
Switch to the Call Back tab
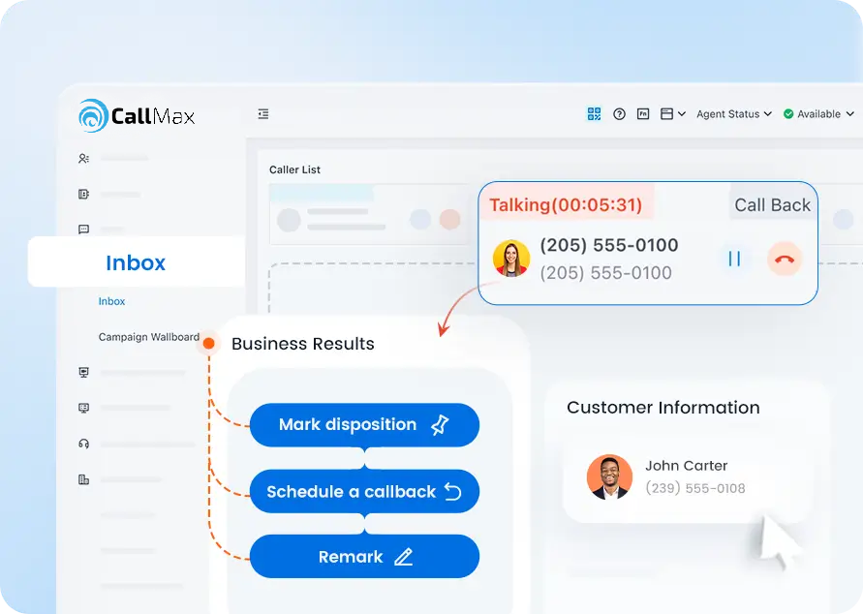pyautogui.click(x=772, y=204)
